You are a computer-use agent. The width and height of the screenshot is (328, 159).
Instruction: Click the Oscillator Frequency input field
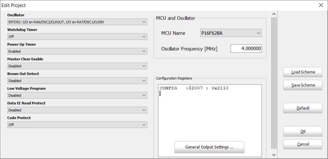(x=246, y=49)
